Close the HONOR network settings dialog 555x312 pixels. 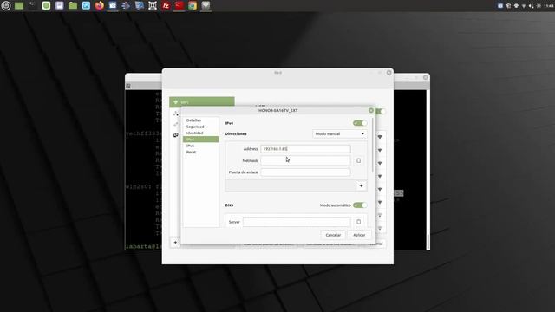[371, 110]
